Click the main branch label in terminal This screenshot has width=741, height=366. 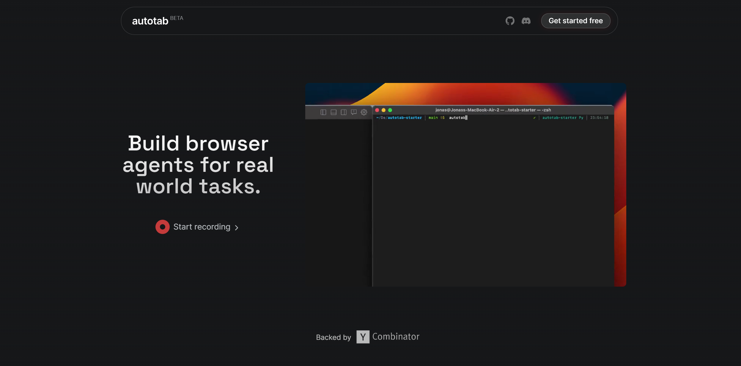coord(433,118)
